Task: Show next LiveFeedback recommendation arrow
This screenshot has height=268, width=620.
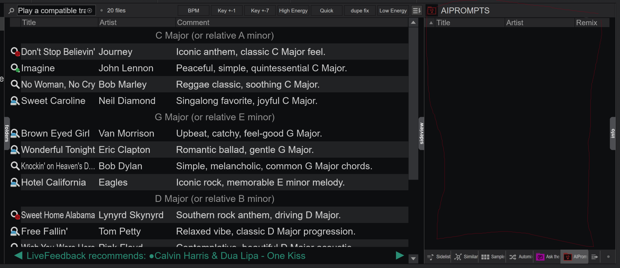Action: [x=400, y=255]
